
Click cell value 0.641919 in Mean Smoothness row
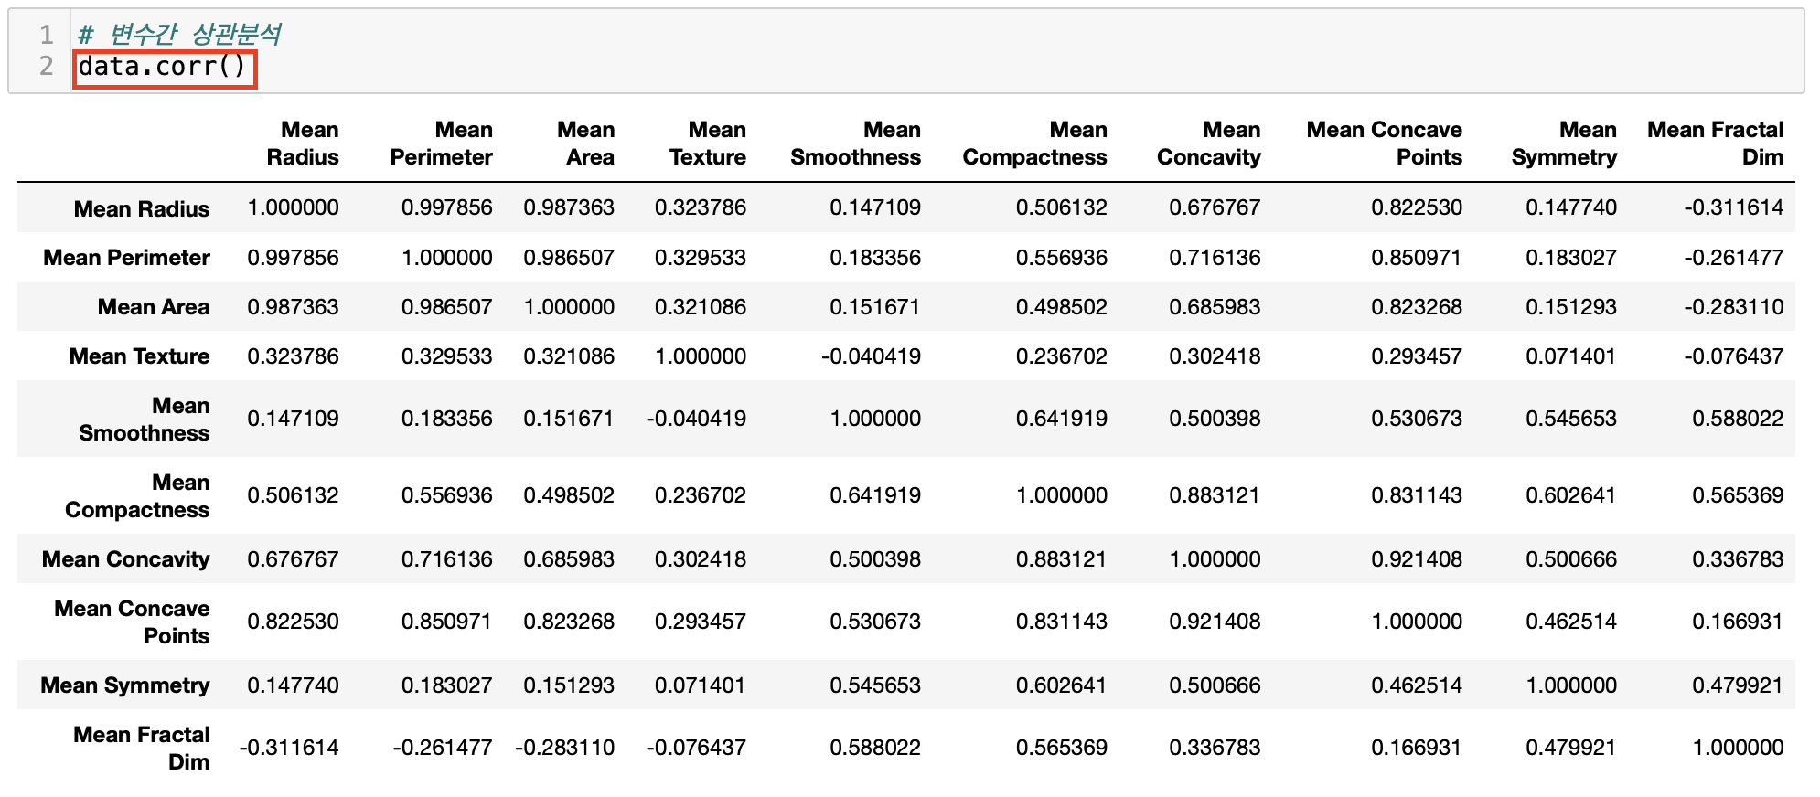(1062, 419)
